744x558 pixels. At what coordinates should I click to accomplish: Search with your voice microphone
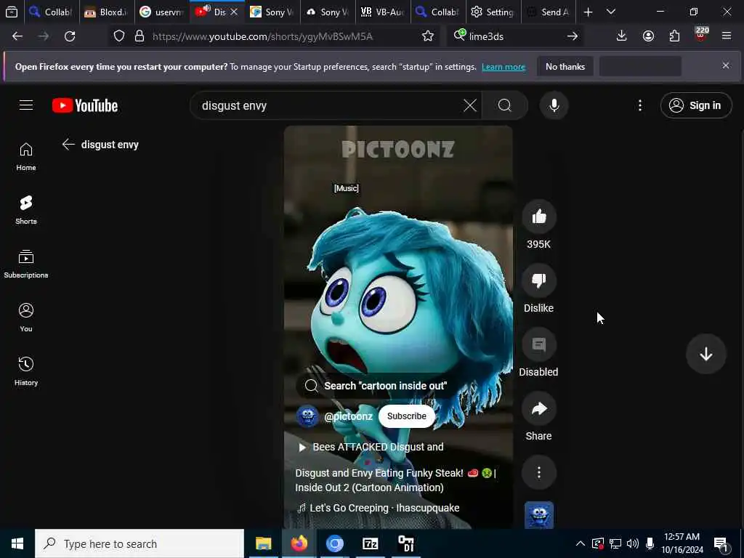554,105
